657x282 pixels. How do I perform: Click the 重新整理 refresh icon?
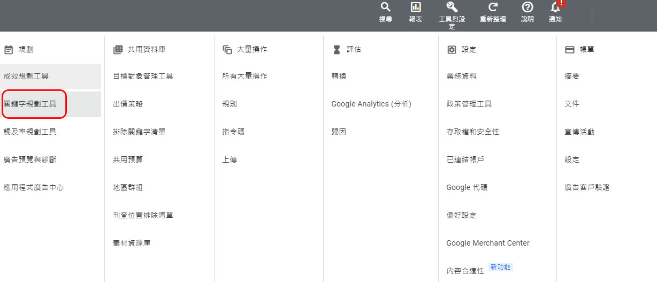493,7
